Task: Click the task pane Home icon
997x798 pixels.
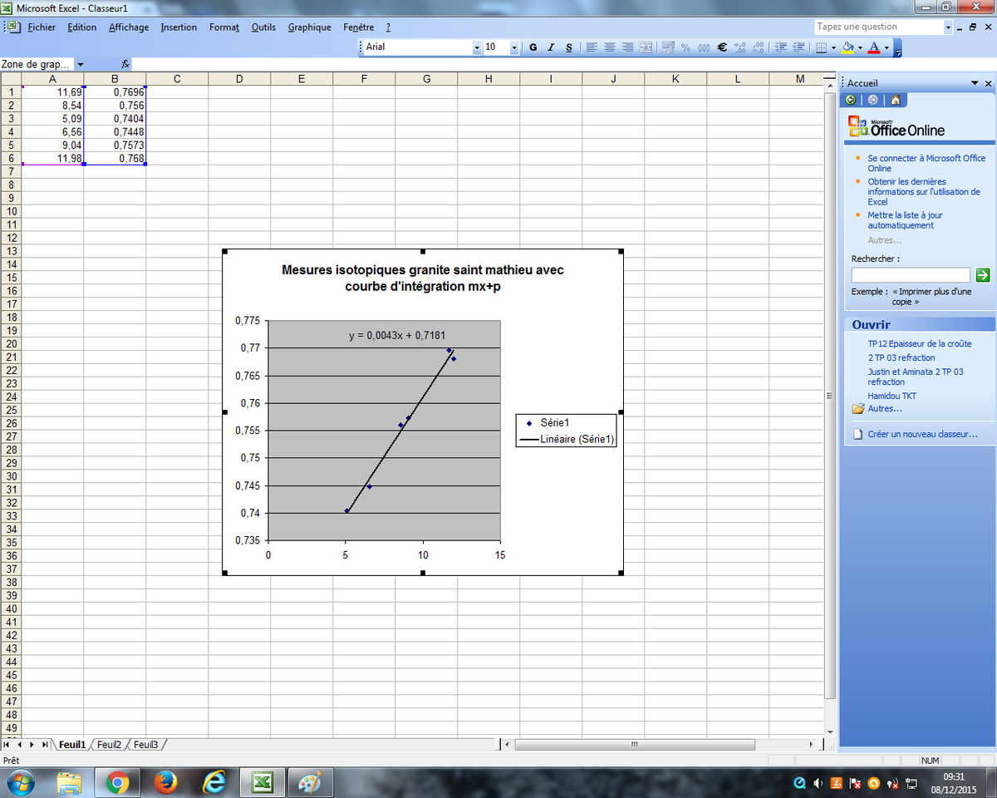Action: point(895,100)
